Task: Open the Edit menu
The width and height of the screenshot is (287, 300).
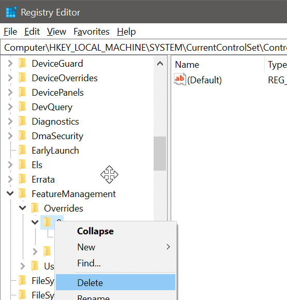Action: point(32,32)
